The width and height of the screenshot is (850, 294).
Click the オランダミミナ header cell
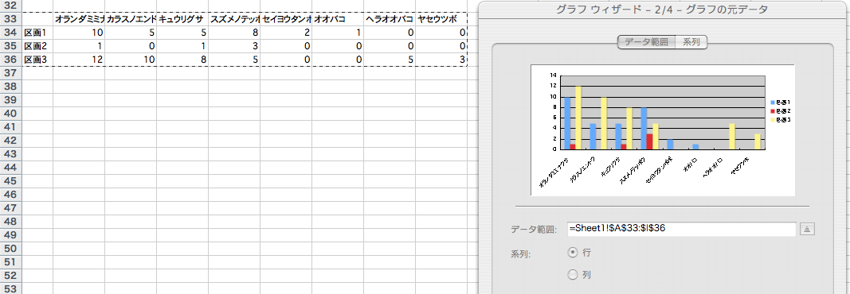(x=79, y=19)
